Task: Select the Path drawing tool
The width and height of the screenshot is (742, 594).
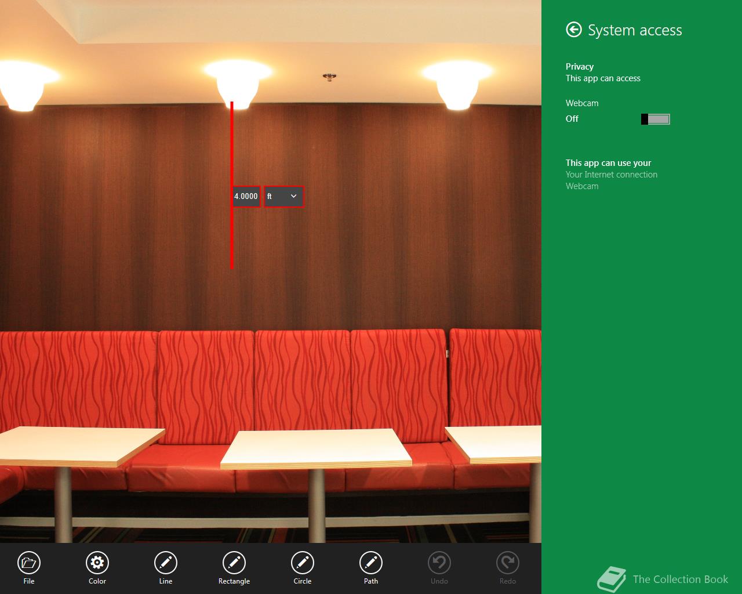Action: pos(371,562)
